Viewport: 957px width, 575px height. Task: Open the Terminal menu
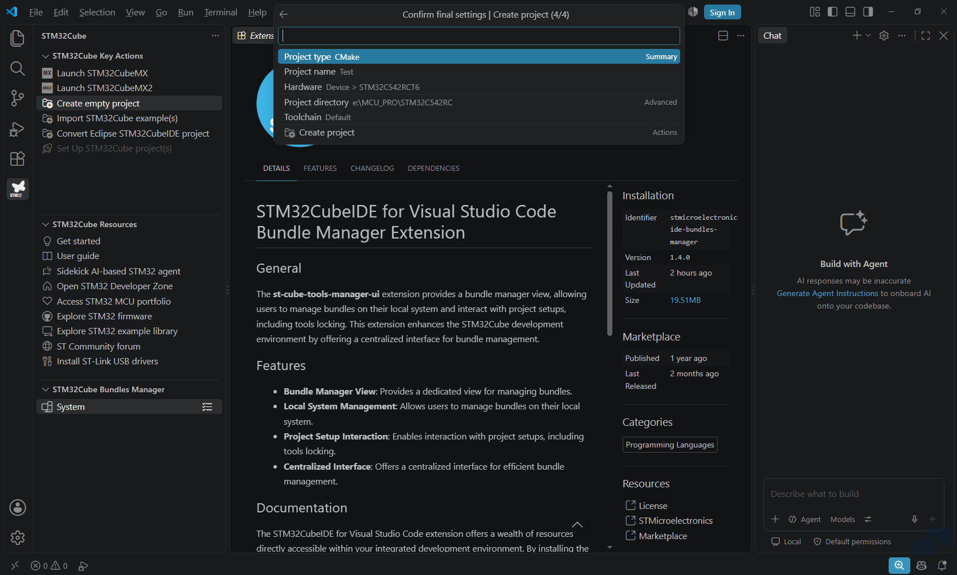(220, 12)
